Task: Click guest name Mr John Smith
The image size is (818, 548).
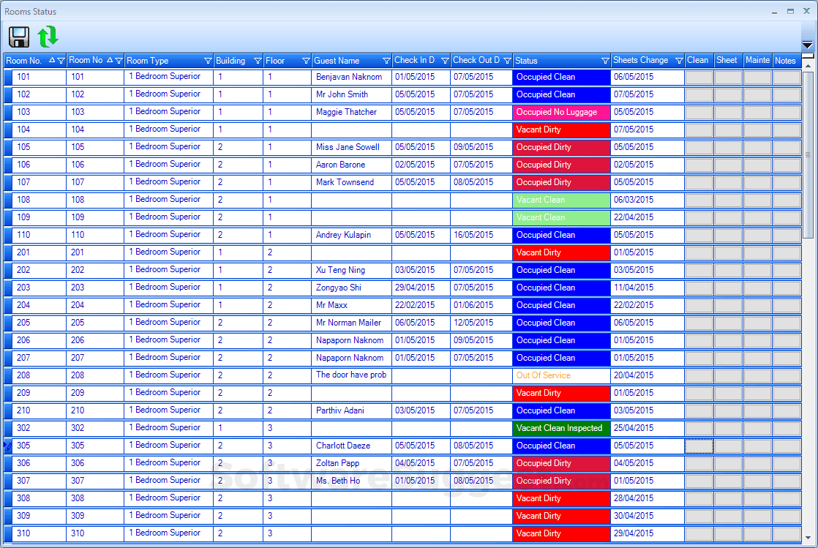Action: pyautogui.click(x=342, y=94)
